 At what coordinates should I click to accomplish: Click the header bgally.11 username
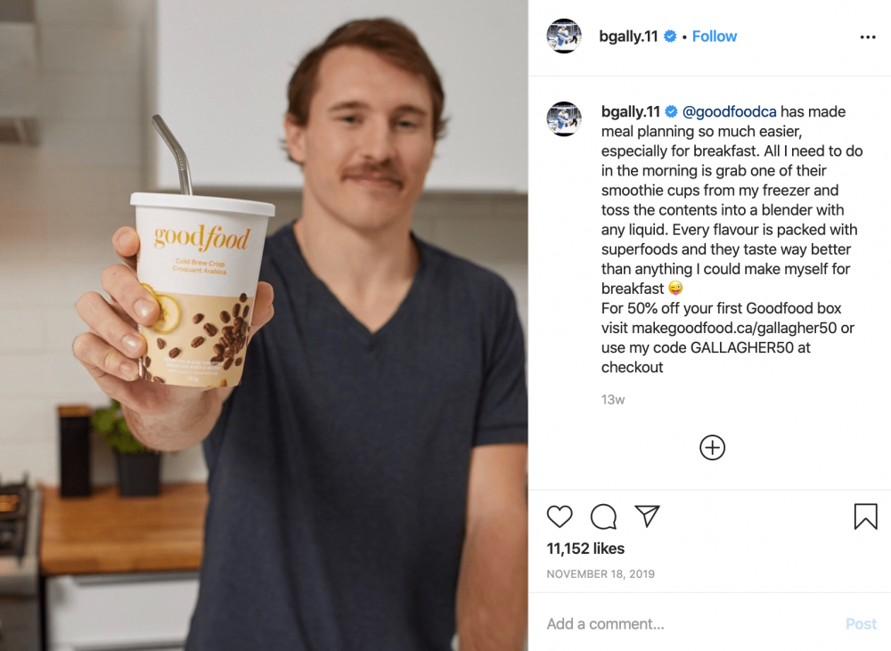[x=628, y=37]
